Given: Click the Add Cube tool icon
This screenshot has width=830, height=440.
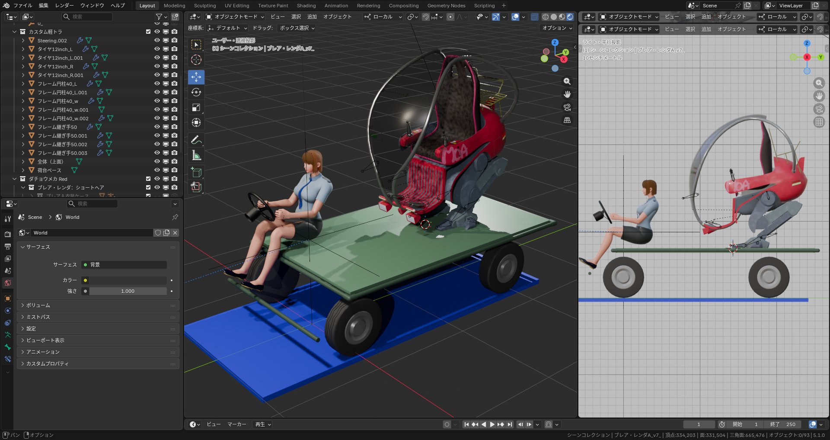Looking at the screenshot, I should (x=196, y=173).
